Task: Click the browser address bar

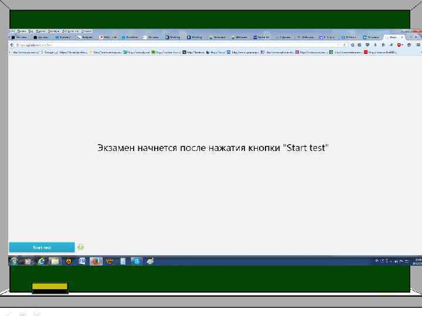Action: point(178,45)
